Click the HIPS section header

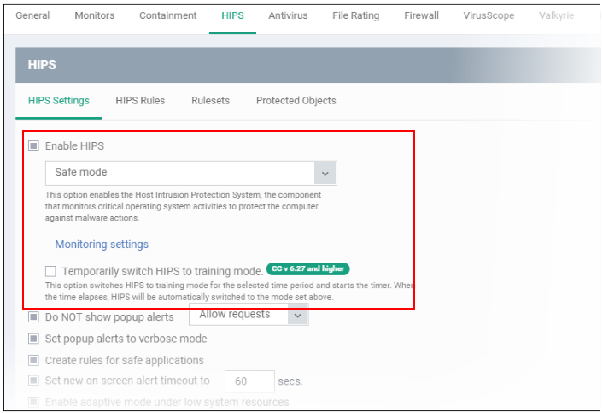(307, 65)
